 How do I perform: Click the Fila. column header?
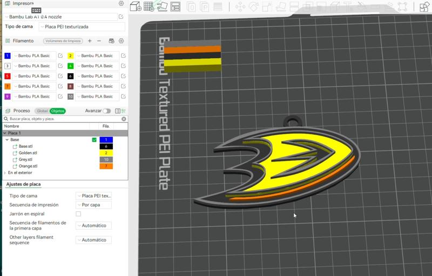coord(106,126)
